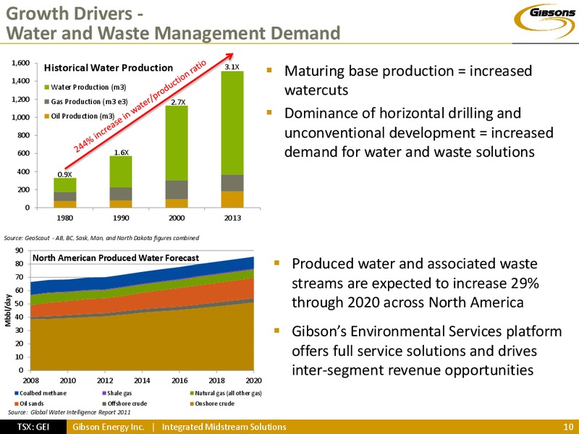Click the 'Growth Drivers -' heading line

pyautogui.click(x=75, y=14)
